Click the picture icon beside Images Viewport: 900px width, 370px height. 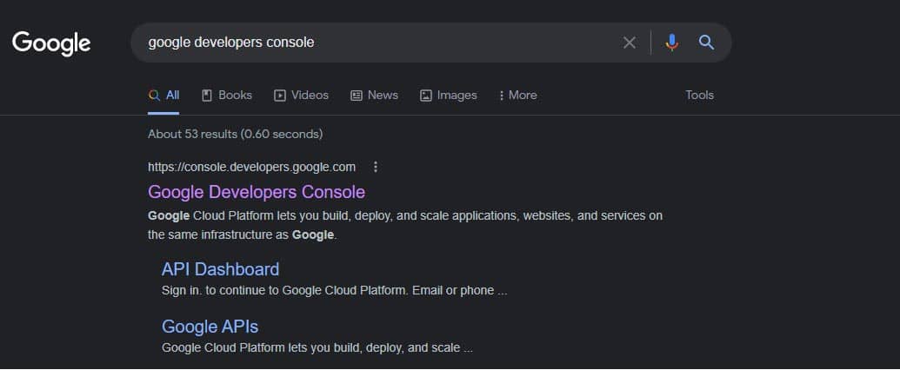(x=426, y=96)
